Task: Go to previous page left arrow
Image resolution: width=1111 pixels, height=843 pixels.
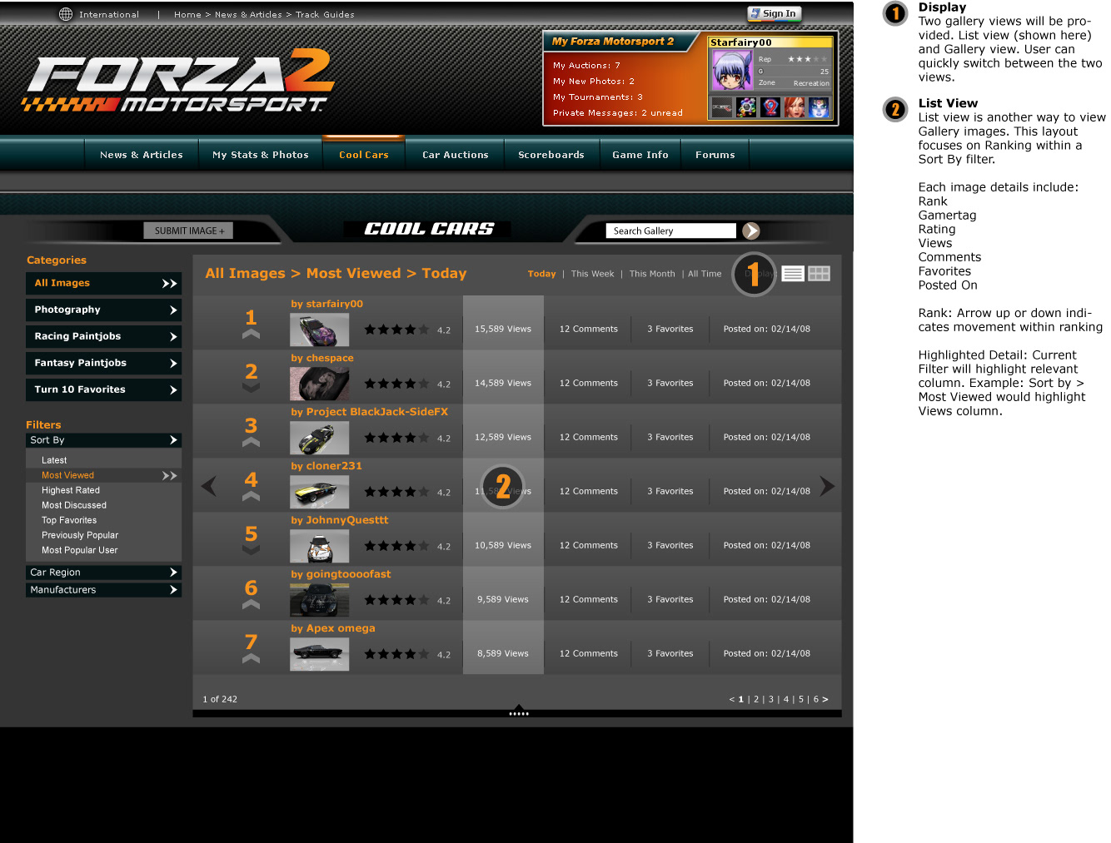Action: click(209, 486)
